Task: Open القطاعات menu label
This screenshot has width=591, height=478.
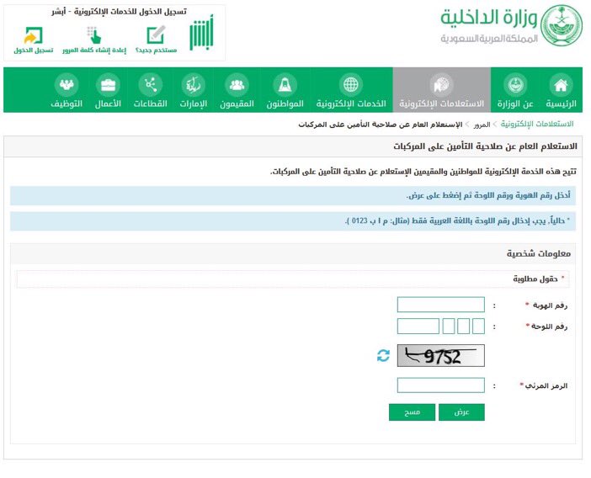Action: [x=151, y=104]
